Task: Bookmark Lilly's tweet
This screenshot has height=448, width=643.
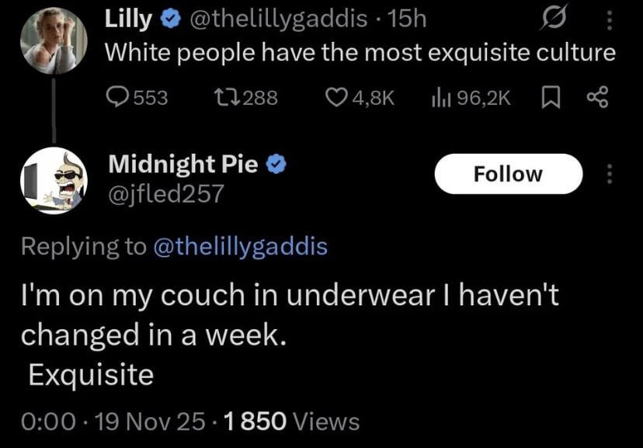Action: pos(549,97)
